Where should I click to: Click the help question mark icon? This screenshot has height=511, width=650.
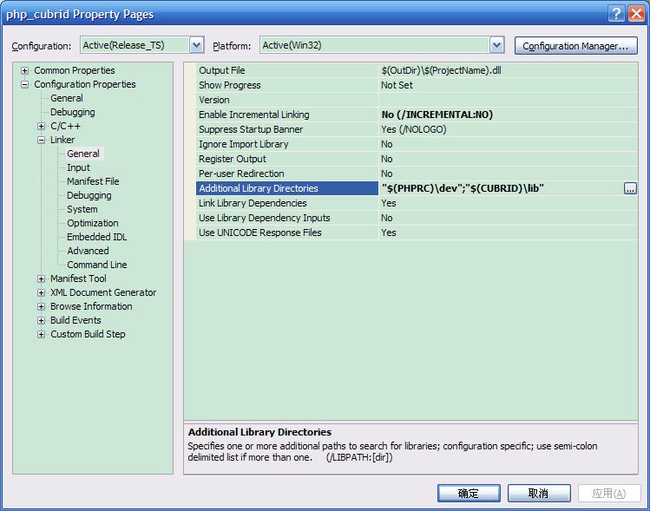616,13
